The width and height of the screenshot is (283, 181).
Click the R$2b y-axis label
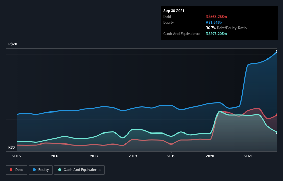pyautogui.click(x=13, y=44)
